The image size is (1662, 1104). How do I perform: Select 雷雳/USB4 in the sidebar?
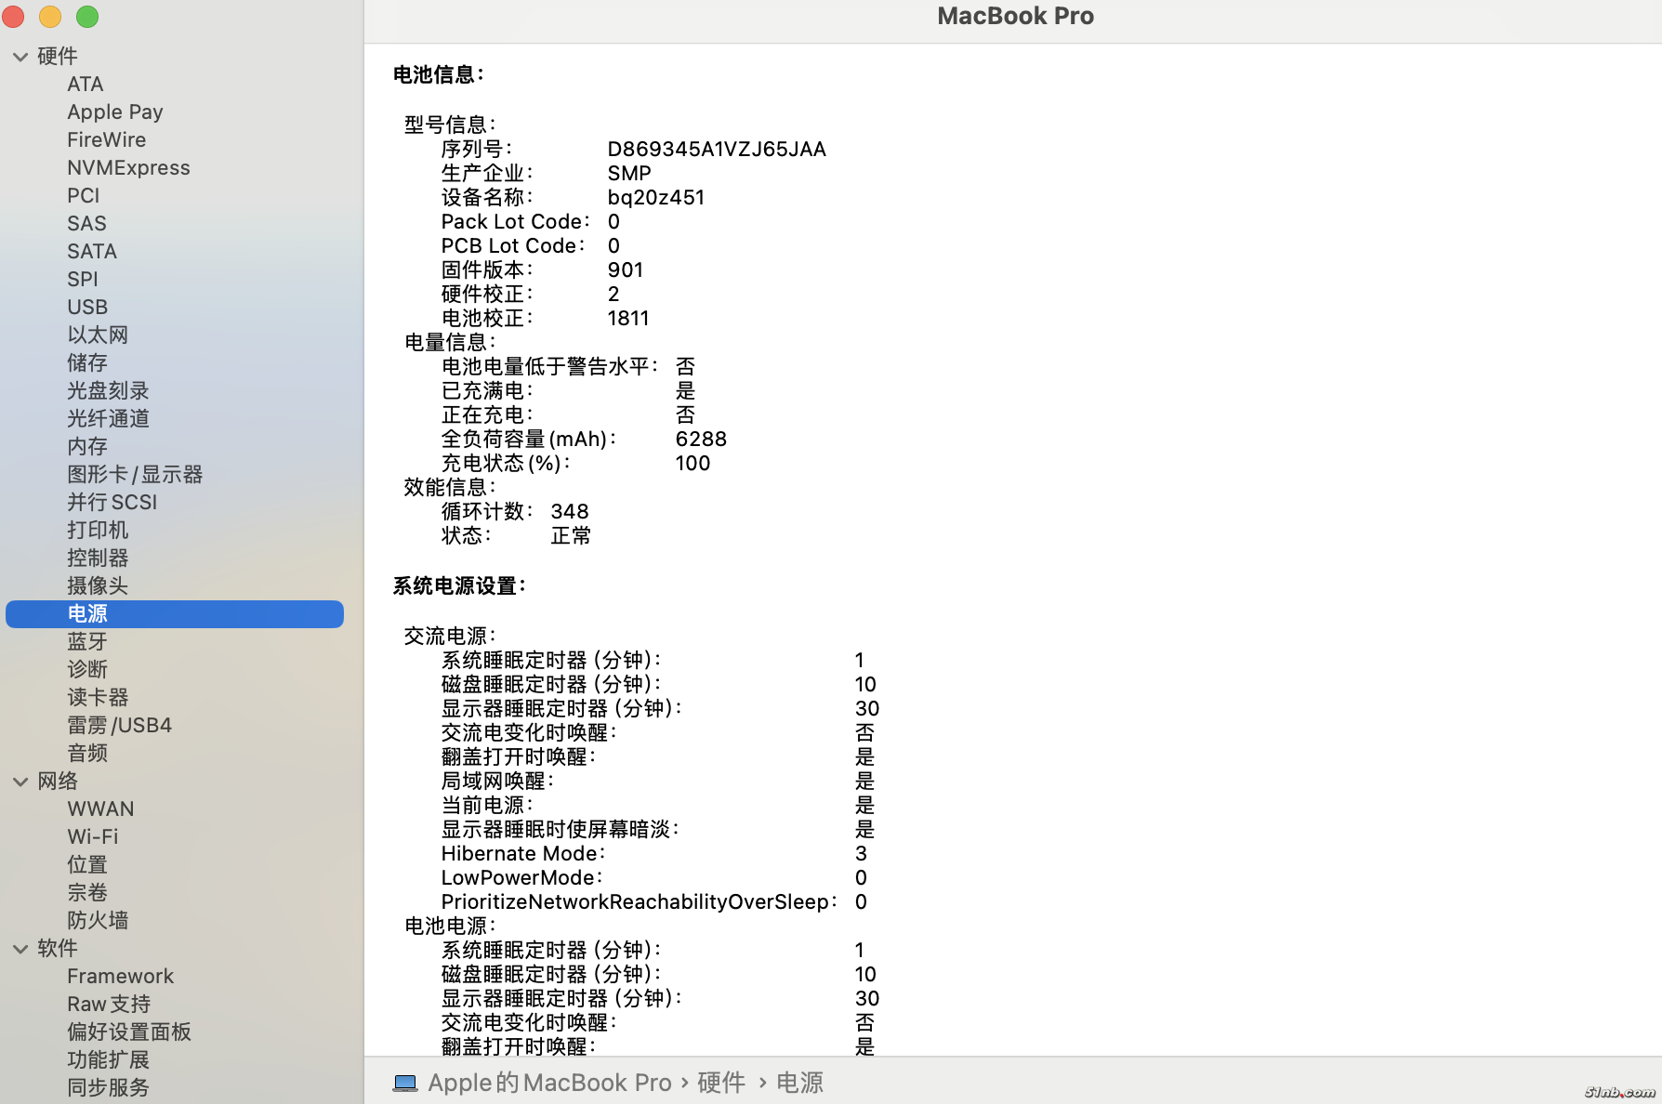(119, 725)
